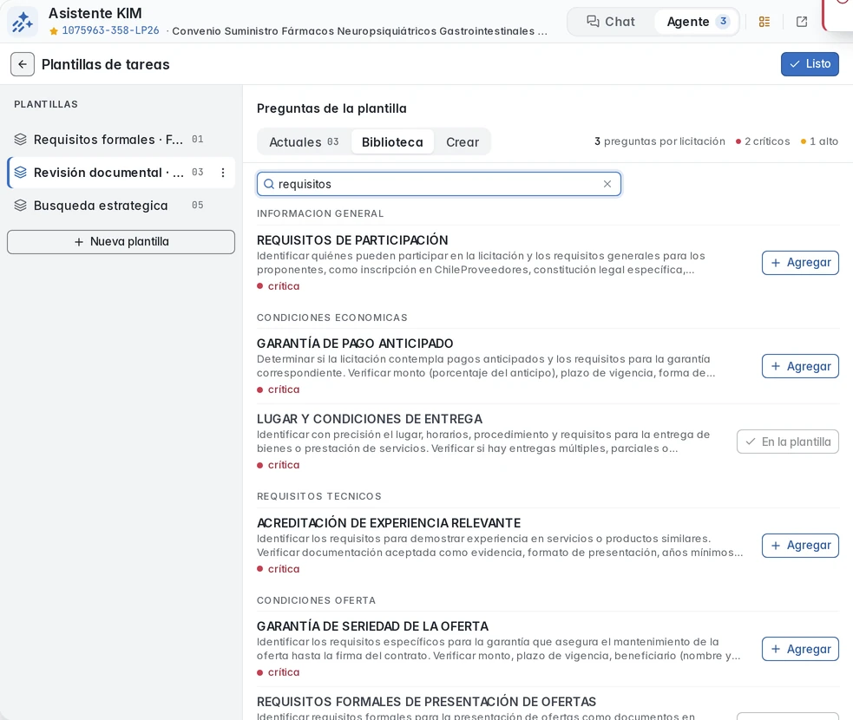The image size is (853, 720).
Task: Click the layers icon of Revisión documental template
Action: (x=20, y=173)
